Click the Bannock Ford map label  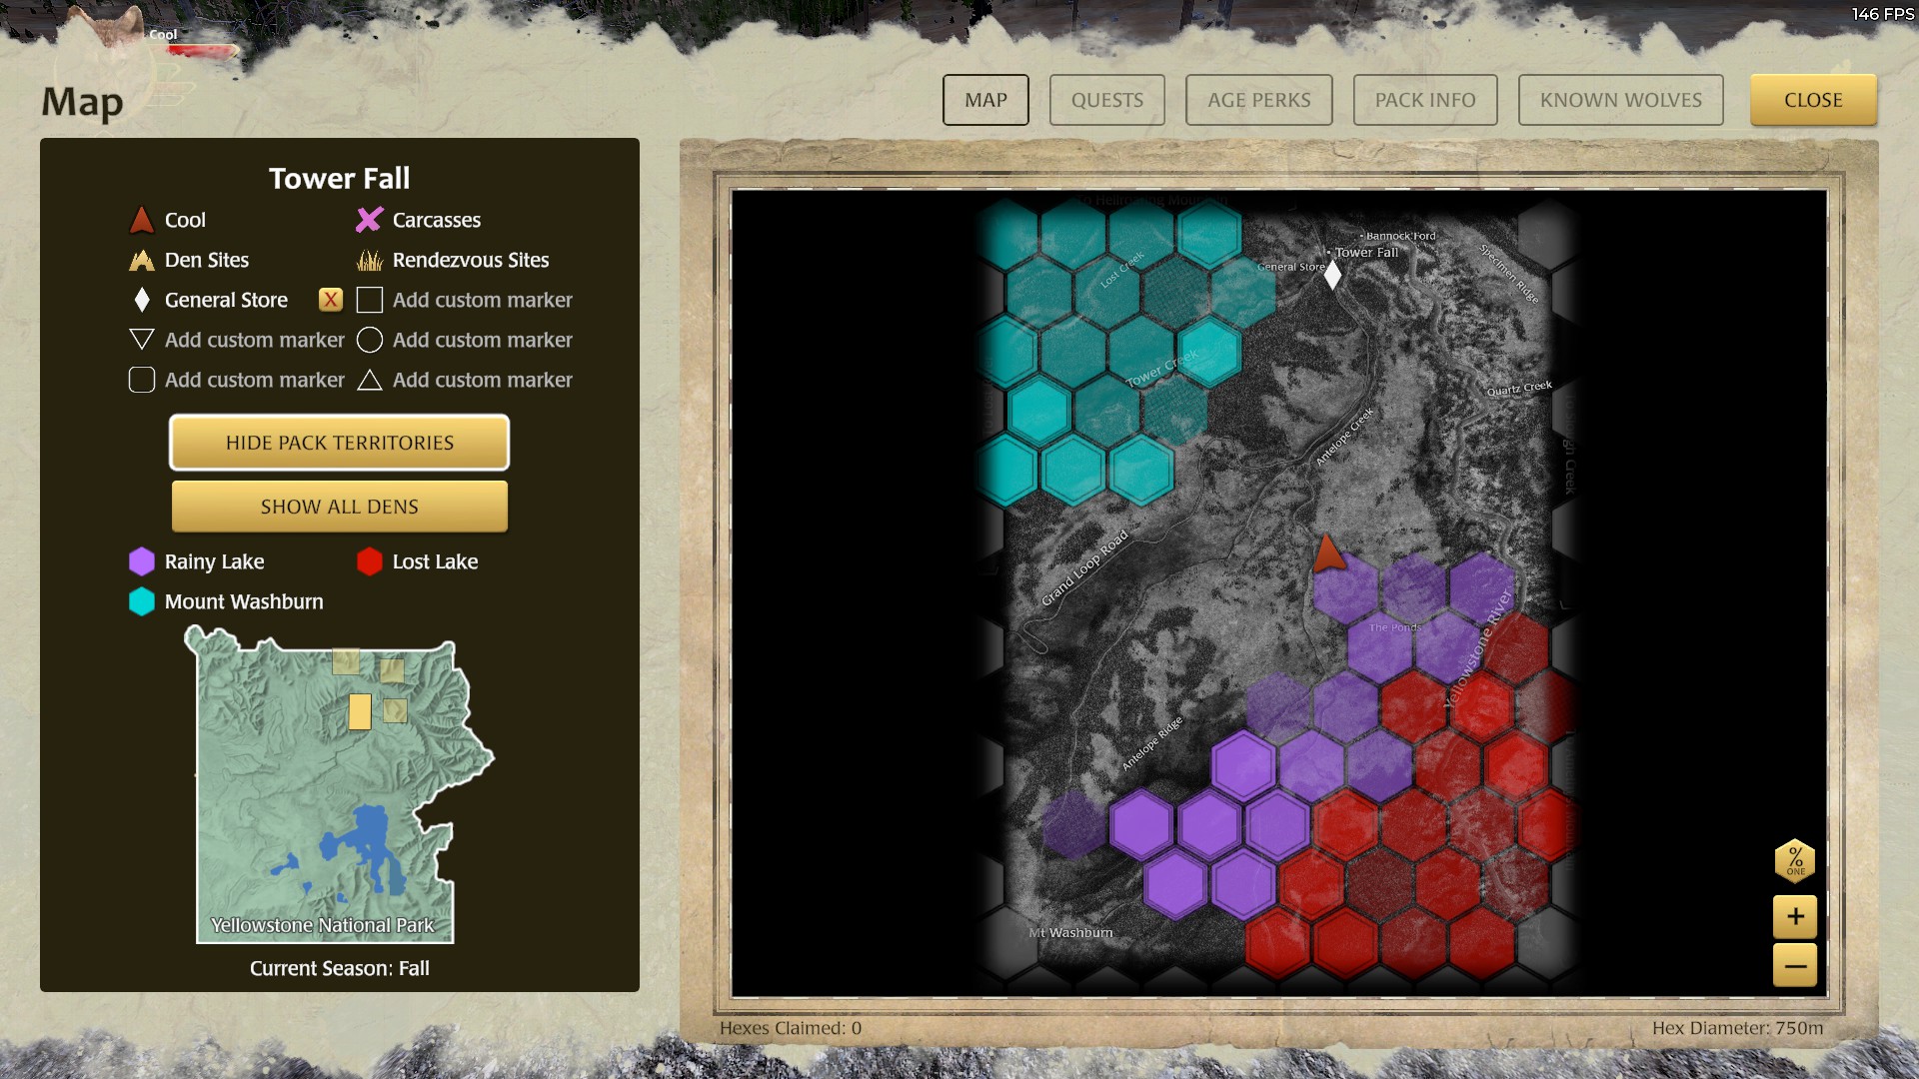pos(1400,236)
